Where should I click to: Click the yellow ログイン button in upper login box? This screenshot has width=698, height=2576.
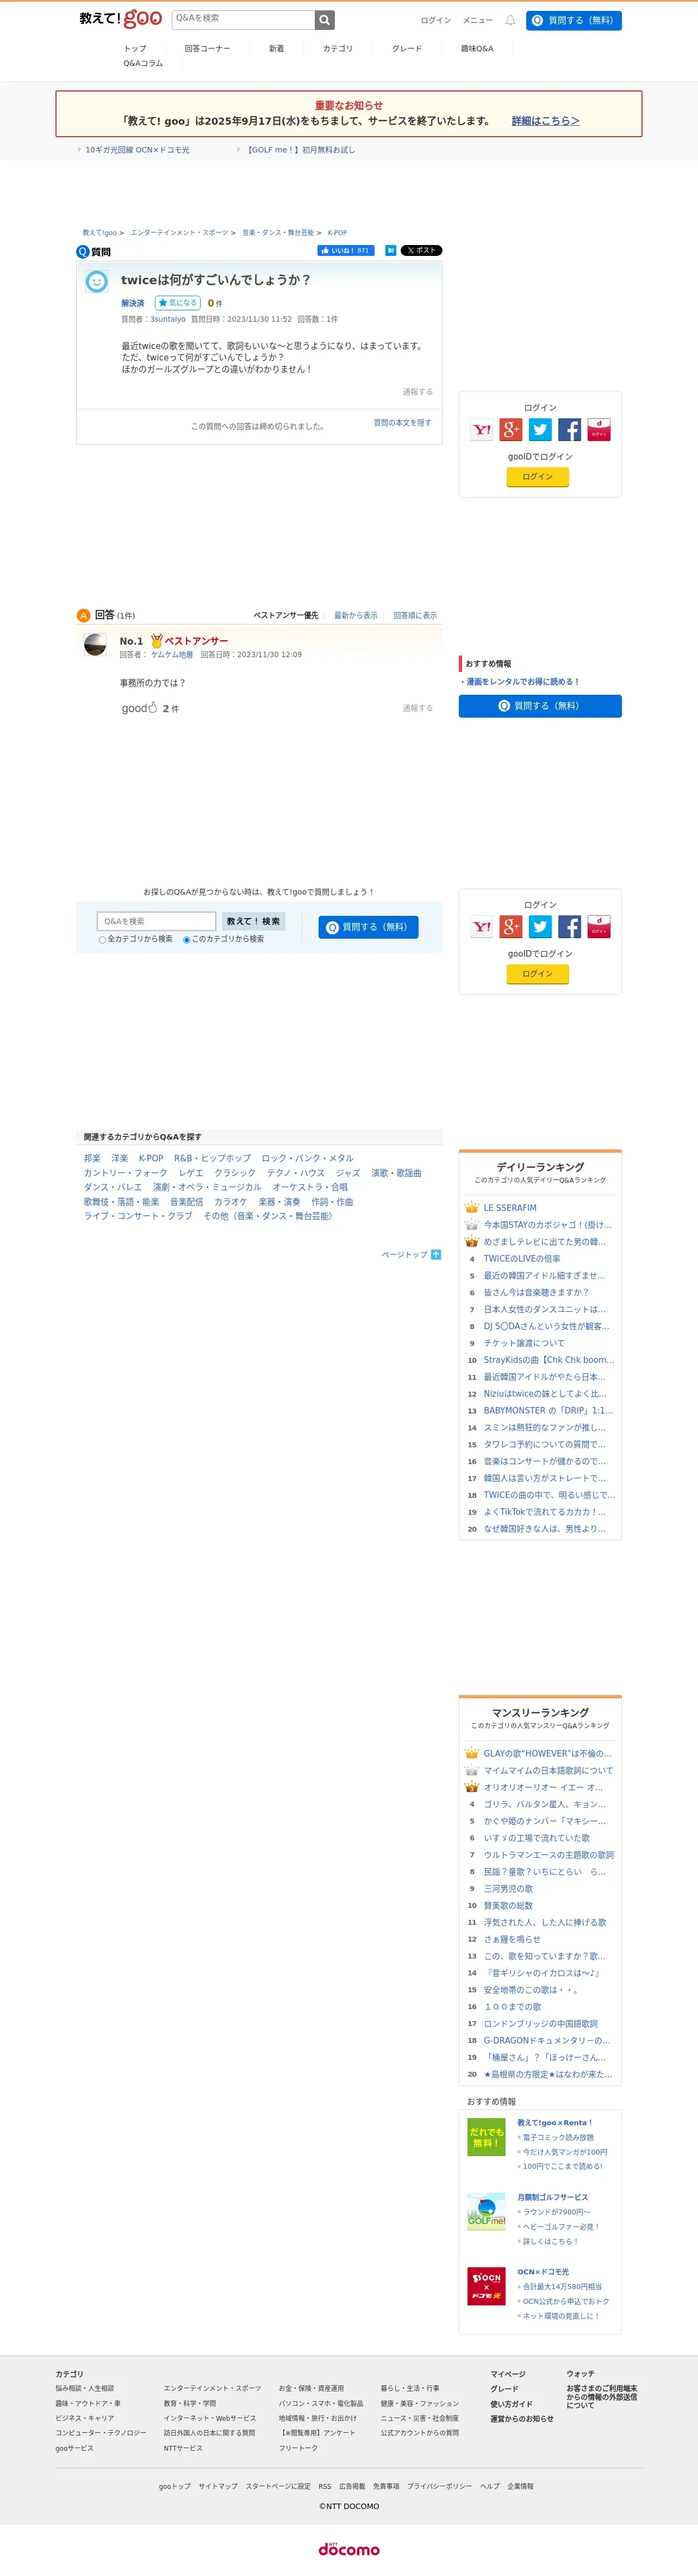tap(537, 477)
